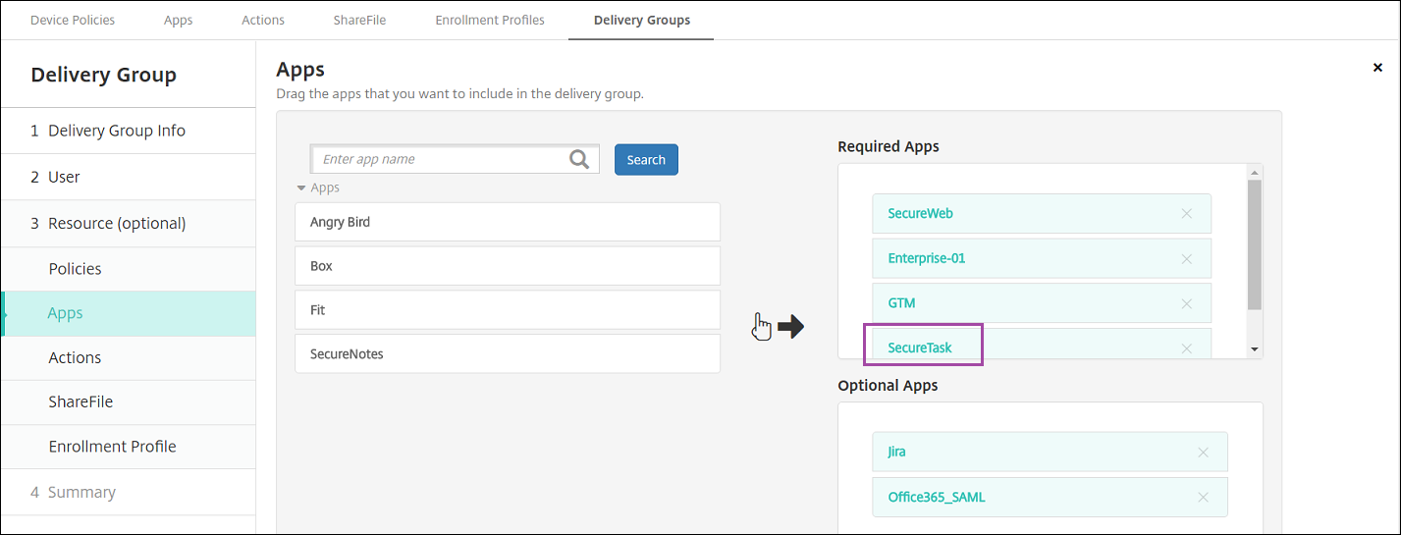The width and height of the screenshot is (1401, 535).
Task: Remove Enterprise-01 using its X icon
Action: click(x=1186, y=258)
